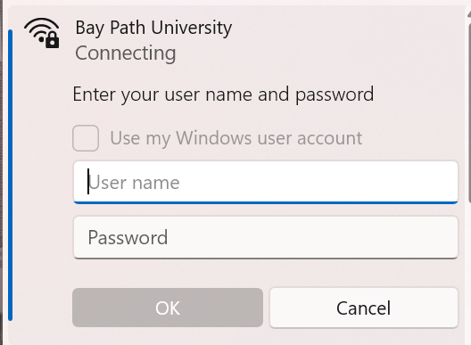Click the scrollbar thumb on the right edge

click(469, 114)
